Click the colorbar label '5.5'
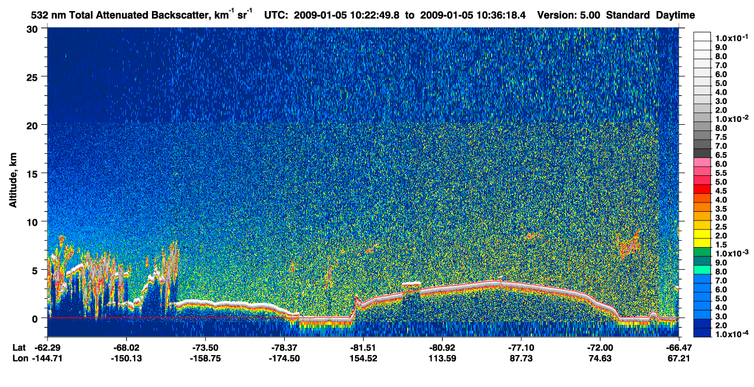Image resolution: width=754 pixels, height=387 pixels. coord(721,173)
